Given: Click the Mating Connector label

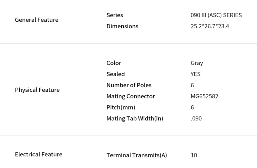Looking at the screenshot, I should pos(131,96).
